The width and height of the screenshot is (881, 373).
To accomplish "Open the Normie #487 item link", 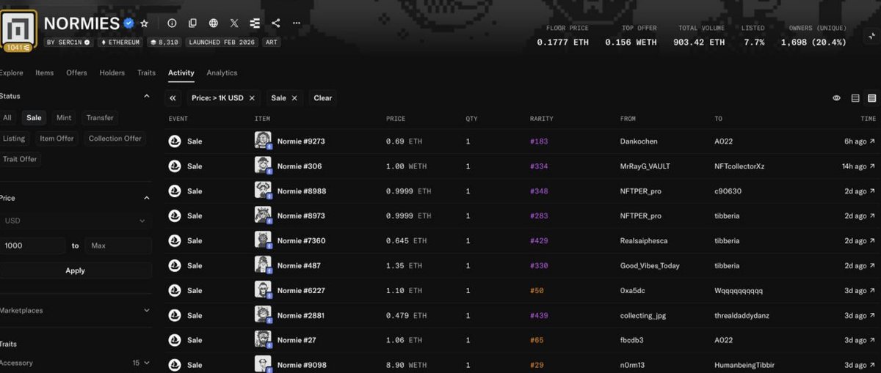I will pyautogui.click(x=299, y=265).
